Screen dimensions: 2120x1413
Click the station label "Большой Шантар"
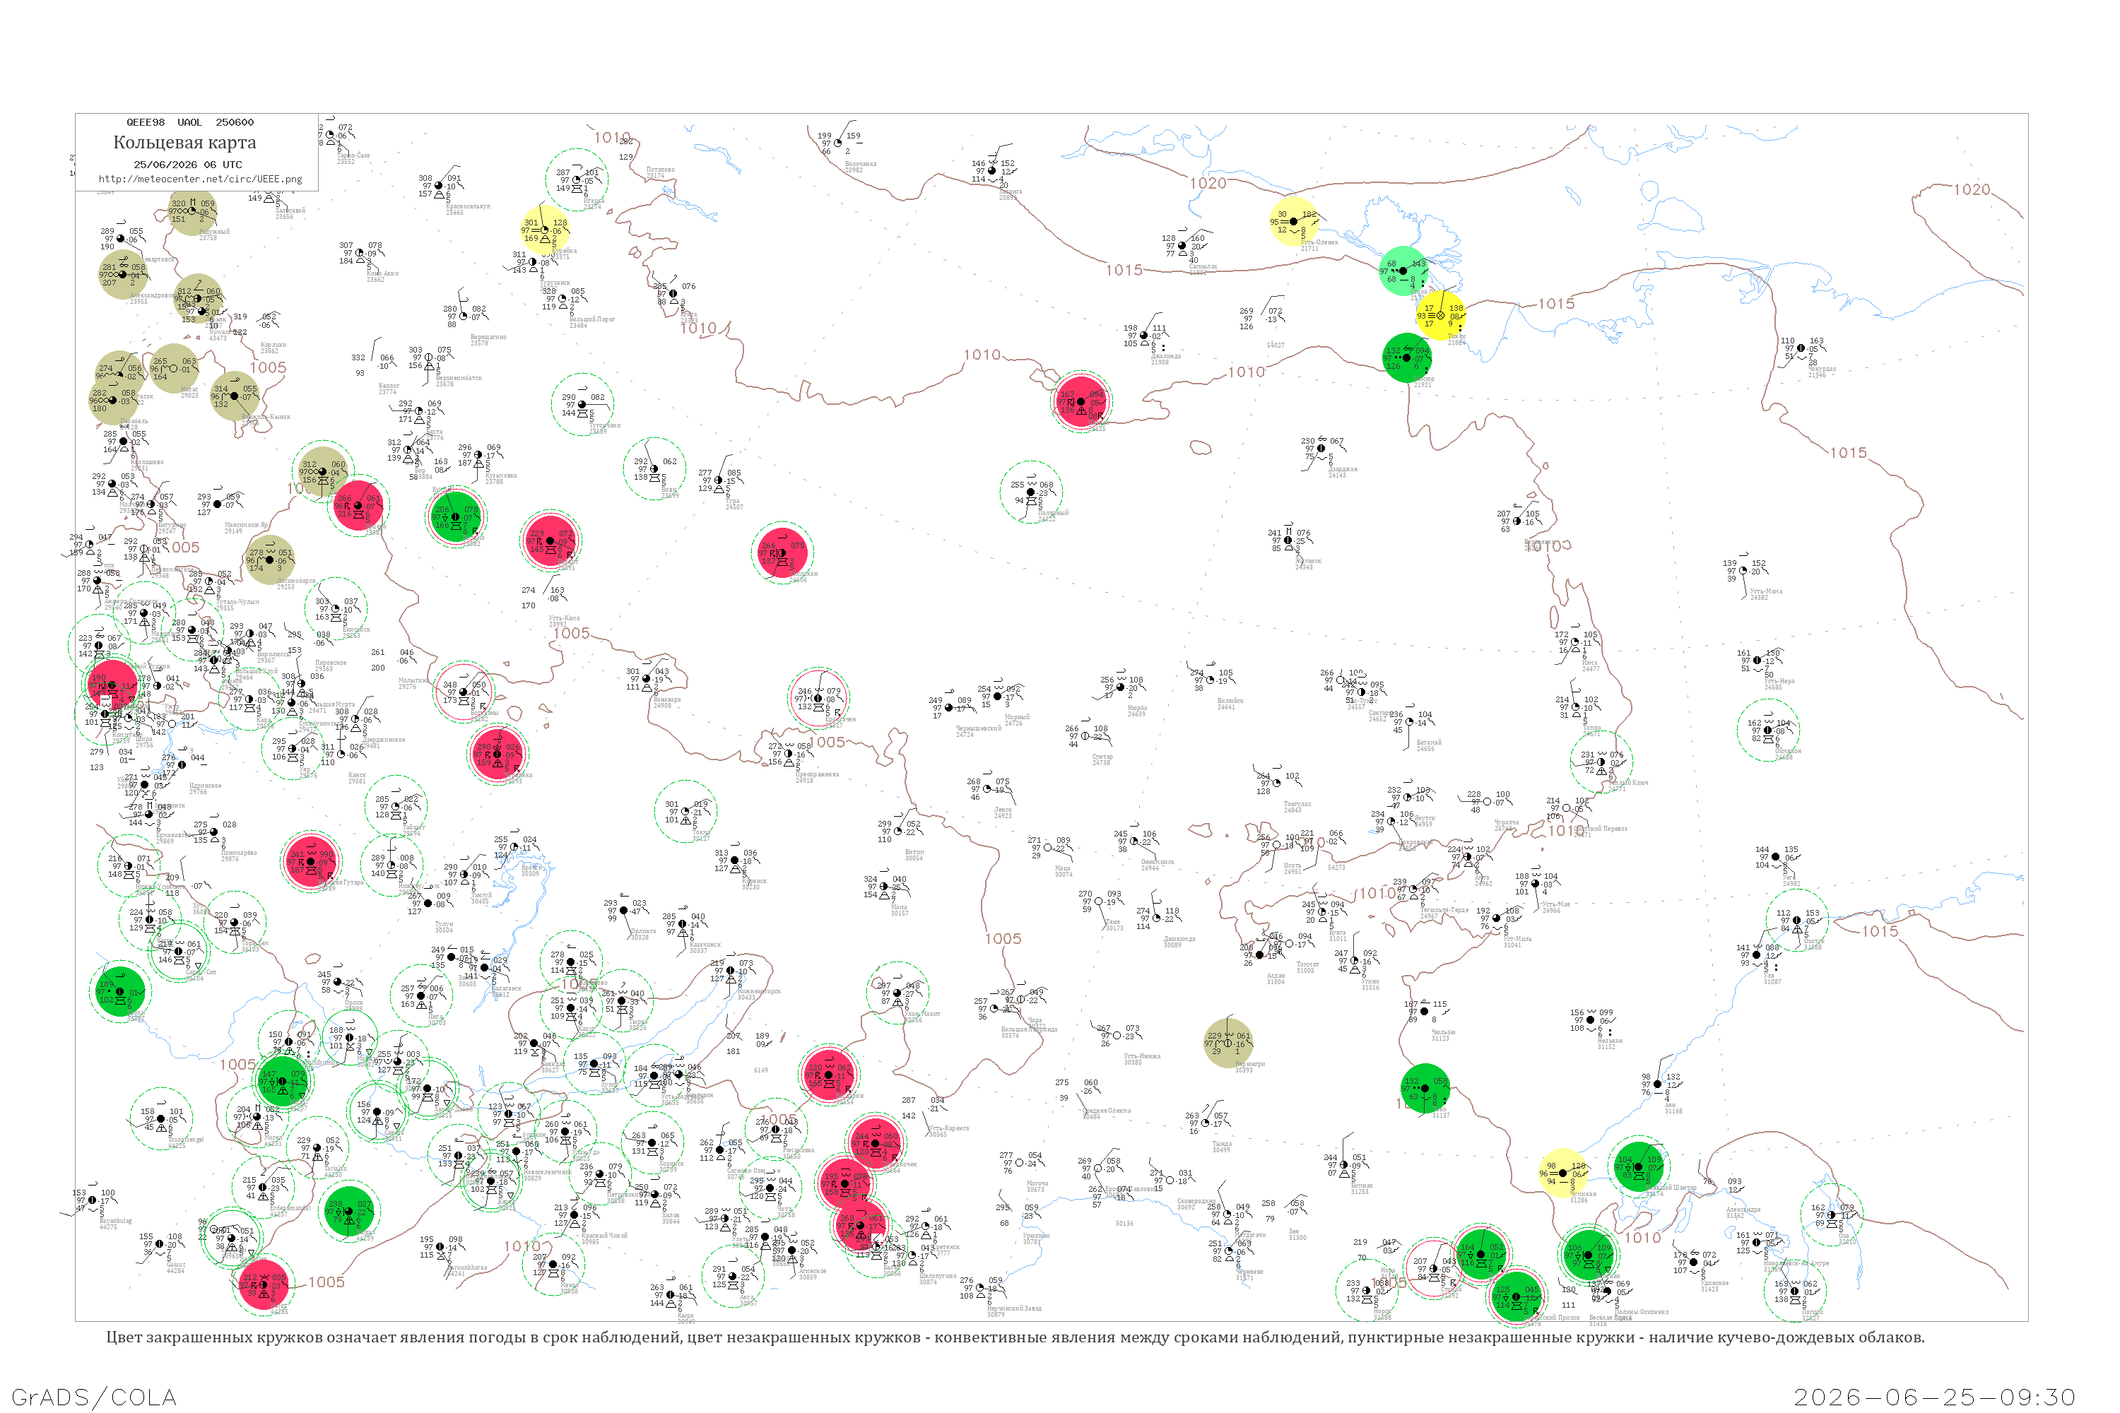1671,1188
